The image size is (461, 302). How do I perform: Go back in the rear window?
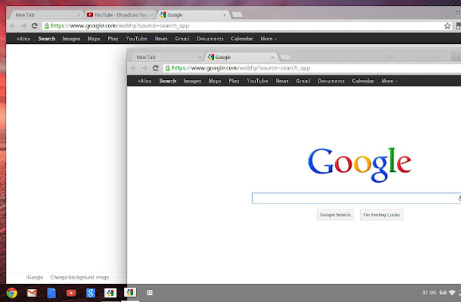click(12, 26)
